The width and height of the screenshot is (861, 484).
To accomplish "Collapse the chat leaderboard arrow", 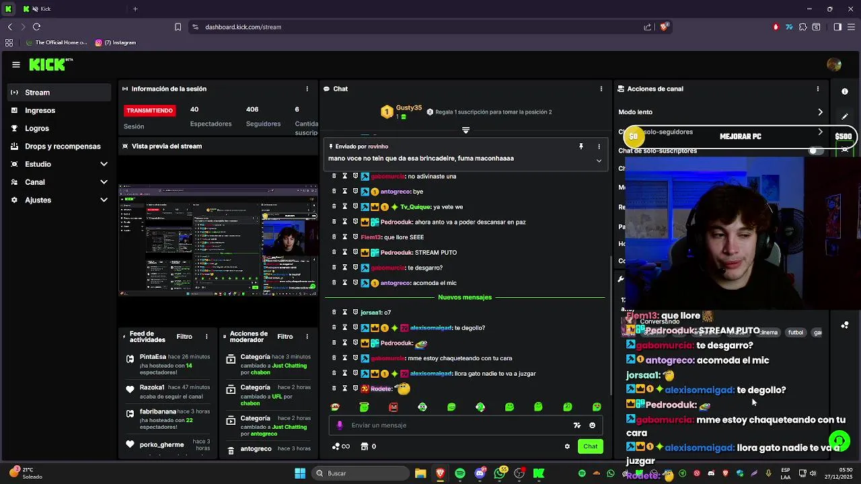I will coord(465,130).
